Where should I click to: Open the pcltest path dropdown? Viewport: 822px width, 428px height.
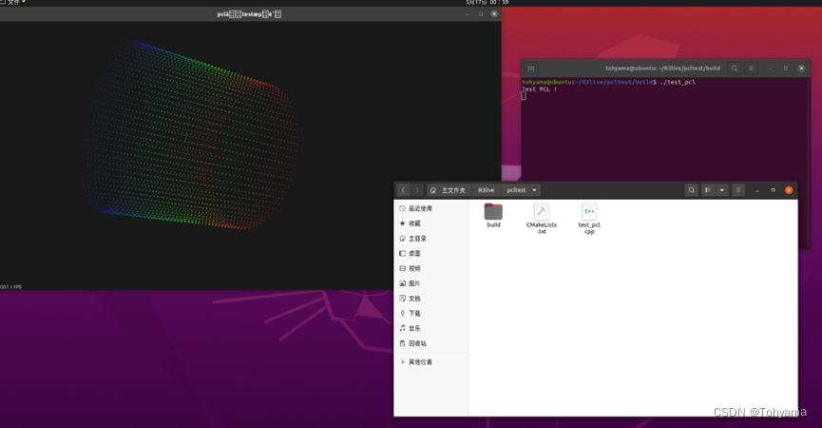pos(534,190)
